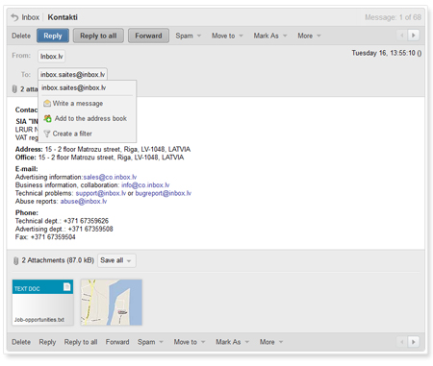Click the Fax +371 67359504 line
Screen dimensions: 433x366
coord(45,237)
